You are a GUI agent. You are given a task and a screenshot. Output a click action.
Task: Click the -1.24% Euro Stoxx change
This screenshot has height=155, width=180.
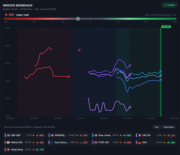[83, 142]
